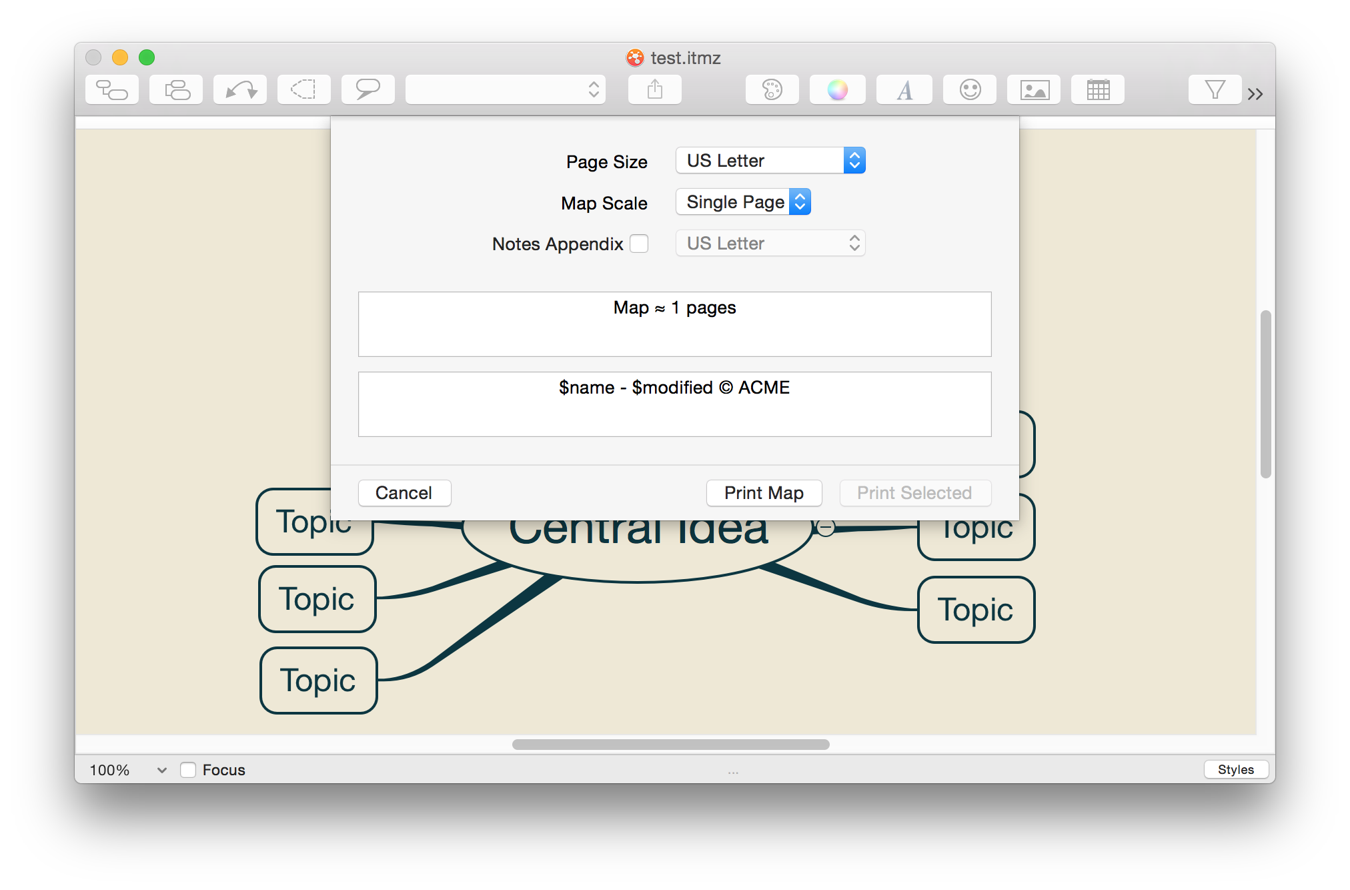Open the Styles panel button
Image resolution: width=1350 pixels, height=890 pixels.
tap(1236, 769)
